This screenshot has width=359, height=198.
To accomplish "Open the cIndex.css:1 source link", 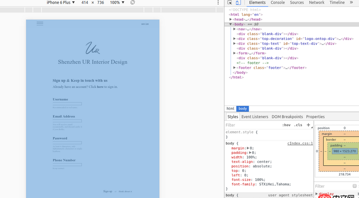I will click(x=300, y=143).
